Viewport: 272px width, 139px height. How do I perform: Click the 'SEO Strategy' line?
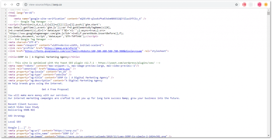point(16,116)
